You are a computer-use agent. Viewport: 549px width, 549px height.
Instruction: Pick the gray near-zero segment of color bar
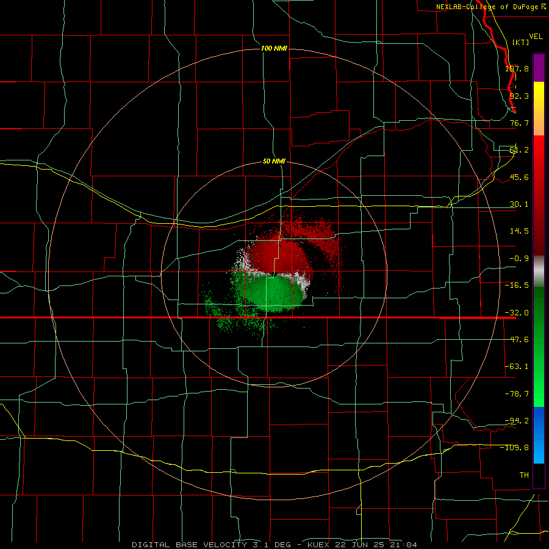tap(539, 271)
